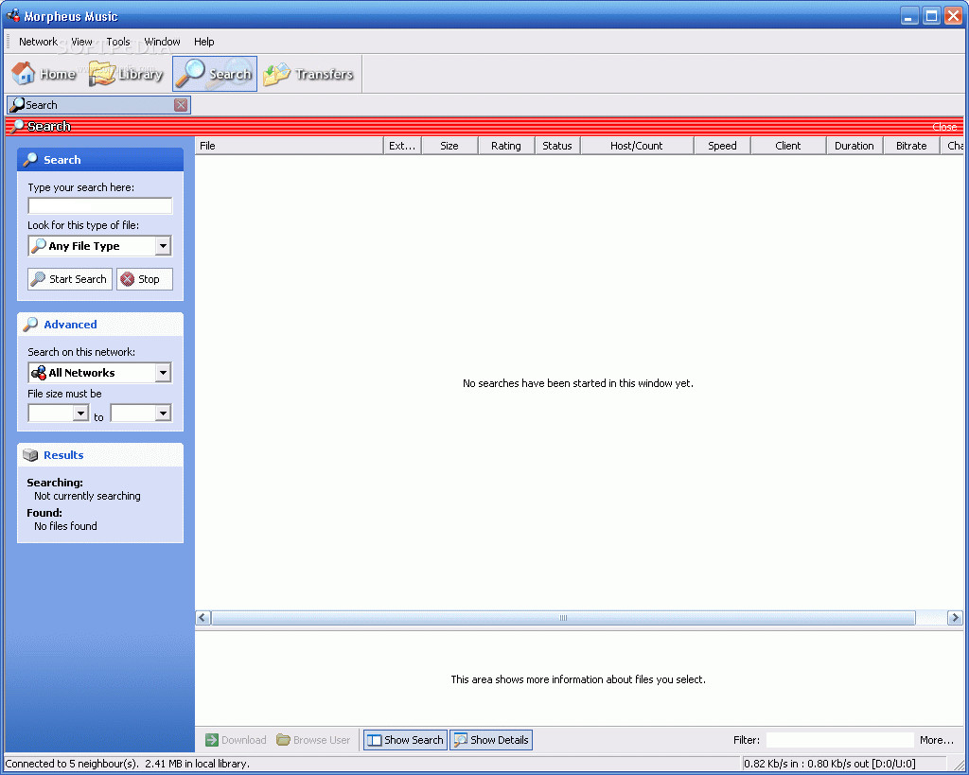Sort results by Ext column header
This screenshot has height=775, width=969.
[402, 146]
